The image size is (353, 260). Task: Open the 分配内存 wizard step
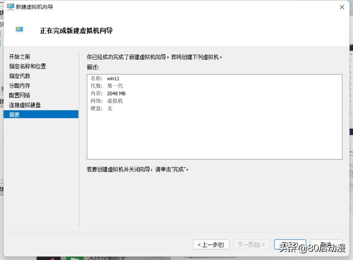pyautogui.click(x=19, y=86)
